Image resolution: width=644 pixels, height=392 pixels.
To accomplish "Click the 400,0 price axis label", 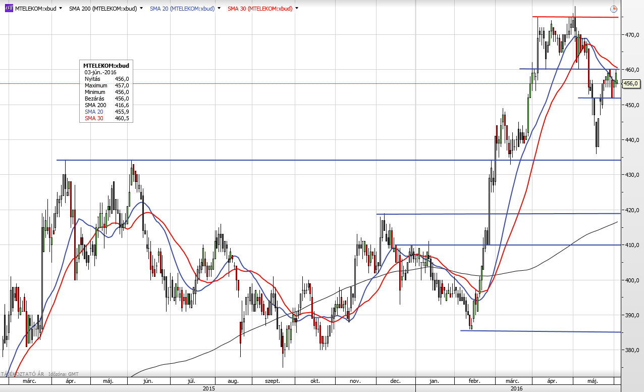I will (x=632, y=280).
